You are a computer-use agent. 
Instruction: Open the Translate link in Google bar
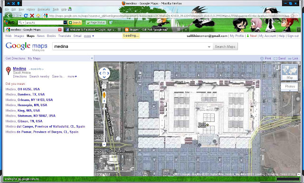pos(65,36)
